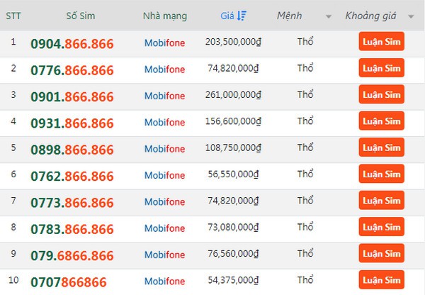The width and height of the screenshot is (425, 295).
Task: Select SIM number 0707866866
Action: pyautogui.click(x=68, y=282)
